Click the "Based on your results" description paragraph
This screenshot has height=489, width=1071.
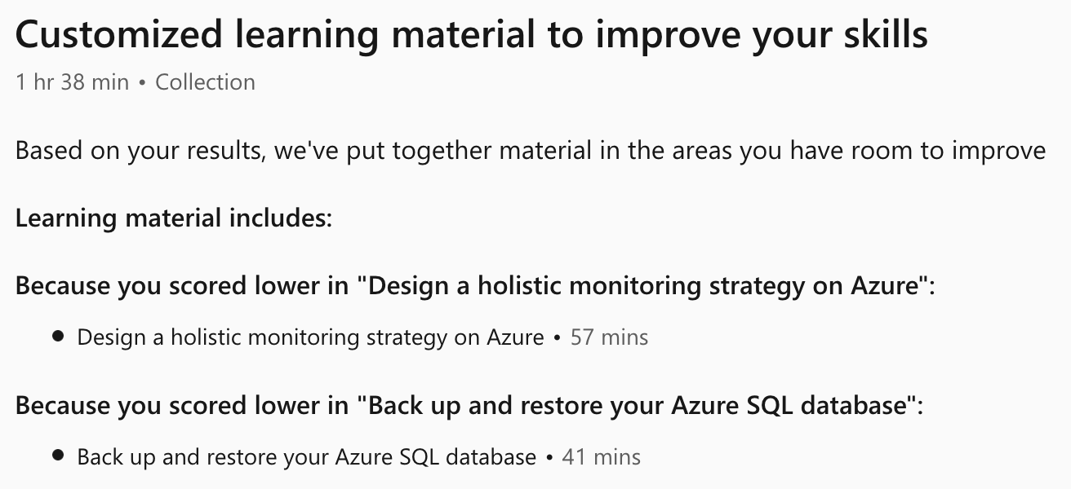(x=530, y=151)
